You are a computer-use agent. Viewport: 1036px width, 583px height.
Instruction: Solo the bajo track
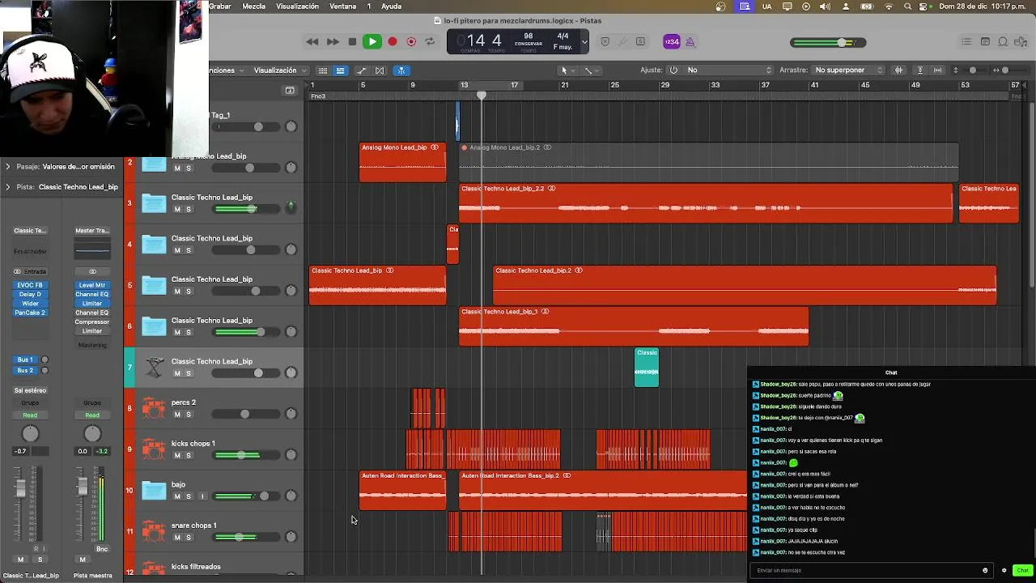(x=189, y=496)
